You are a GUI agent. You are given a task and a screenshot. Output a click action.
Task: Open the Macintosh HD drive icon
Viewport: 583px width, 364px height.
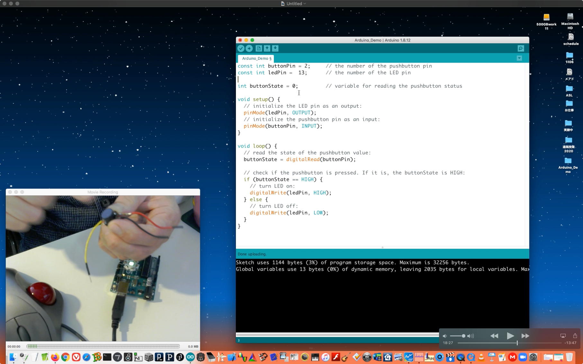(570, 21)
